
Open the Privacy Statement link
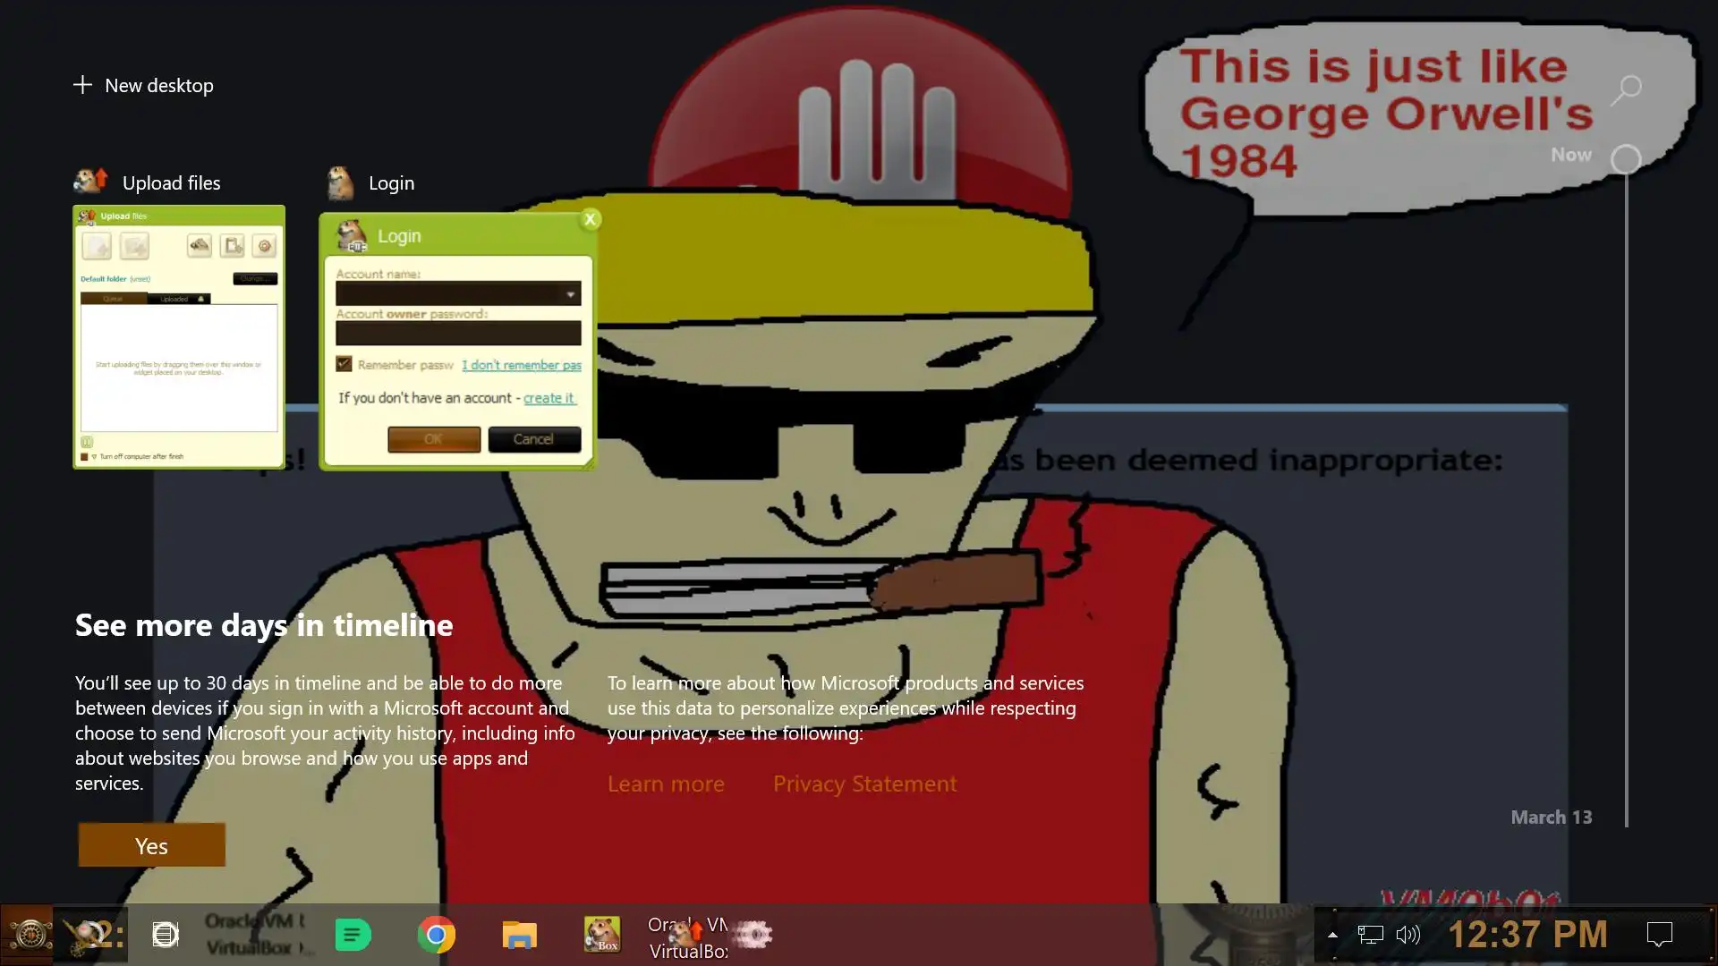[864, 784]
